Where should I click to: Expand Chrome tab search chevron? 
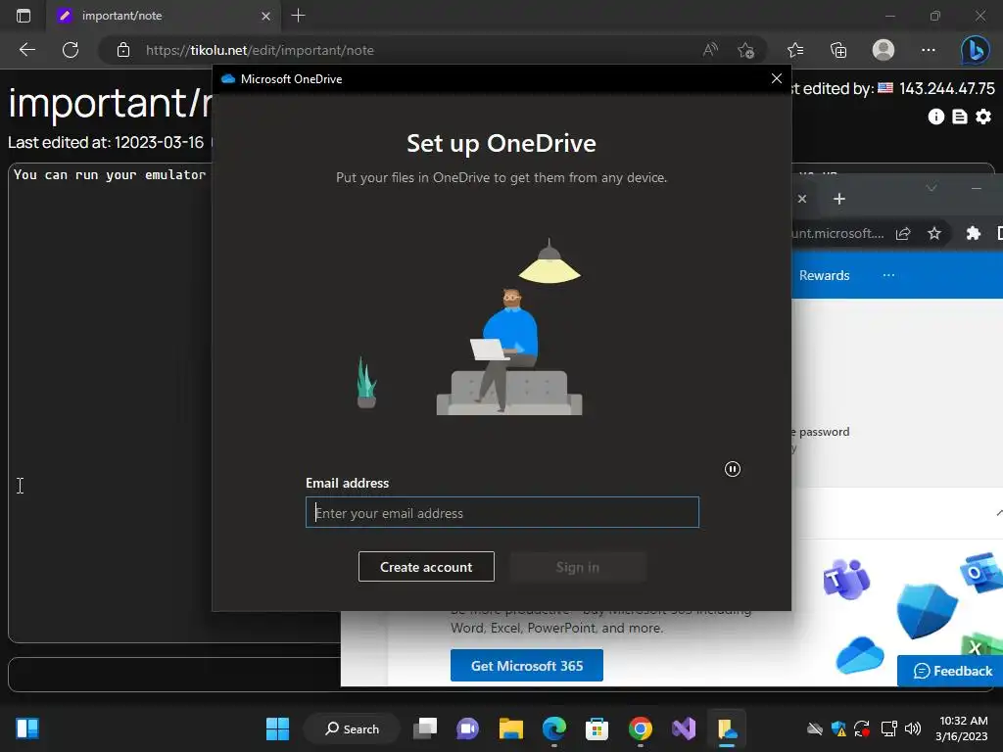point(931,188)
